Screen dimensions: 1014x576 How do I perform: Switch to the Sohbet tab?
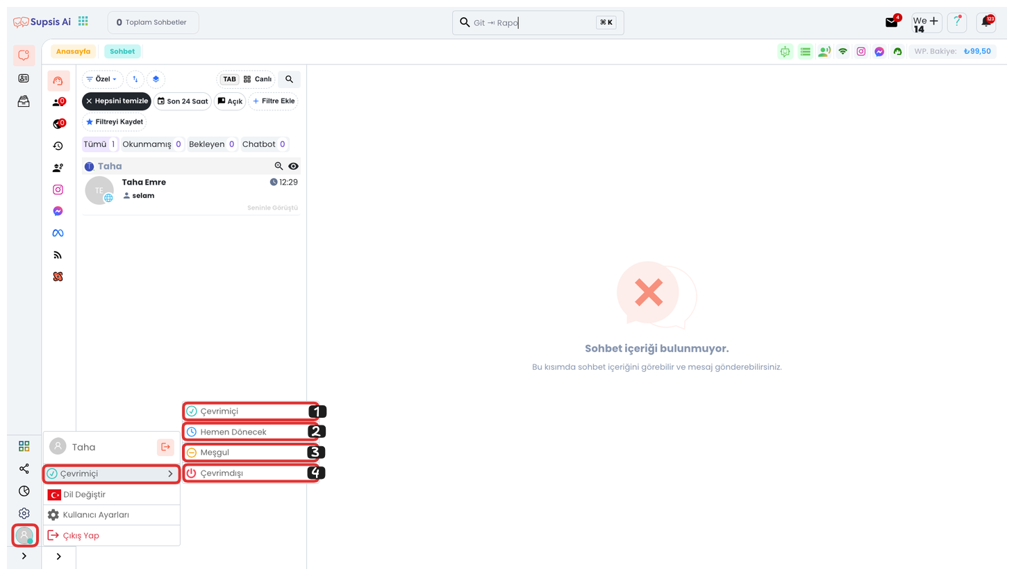(x=122, y=51)
